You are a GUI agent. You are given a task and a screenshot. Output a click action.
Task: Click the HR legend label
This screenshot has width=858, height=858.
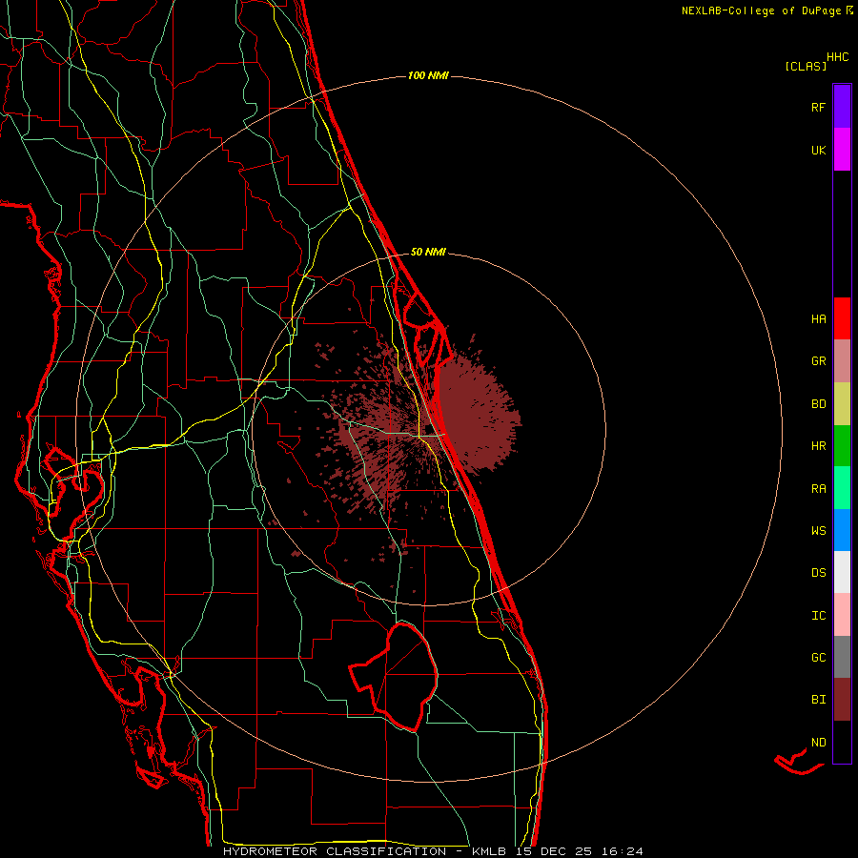[x=818, y=446]
